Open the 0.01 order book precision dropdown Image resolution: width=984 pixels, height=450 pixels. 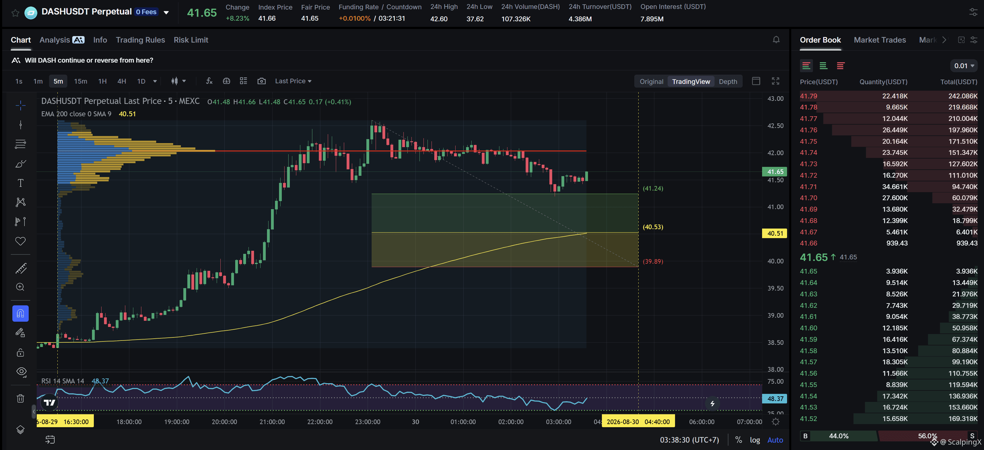tap(964, 66)
